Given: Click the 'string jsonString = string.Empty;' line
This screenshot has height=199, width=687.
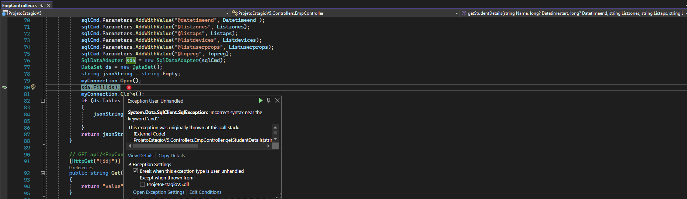Looking at the screenshot, I should (131, 74).
